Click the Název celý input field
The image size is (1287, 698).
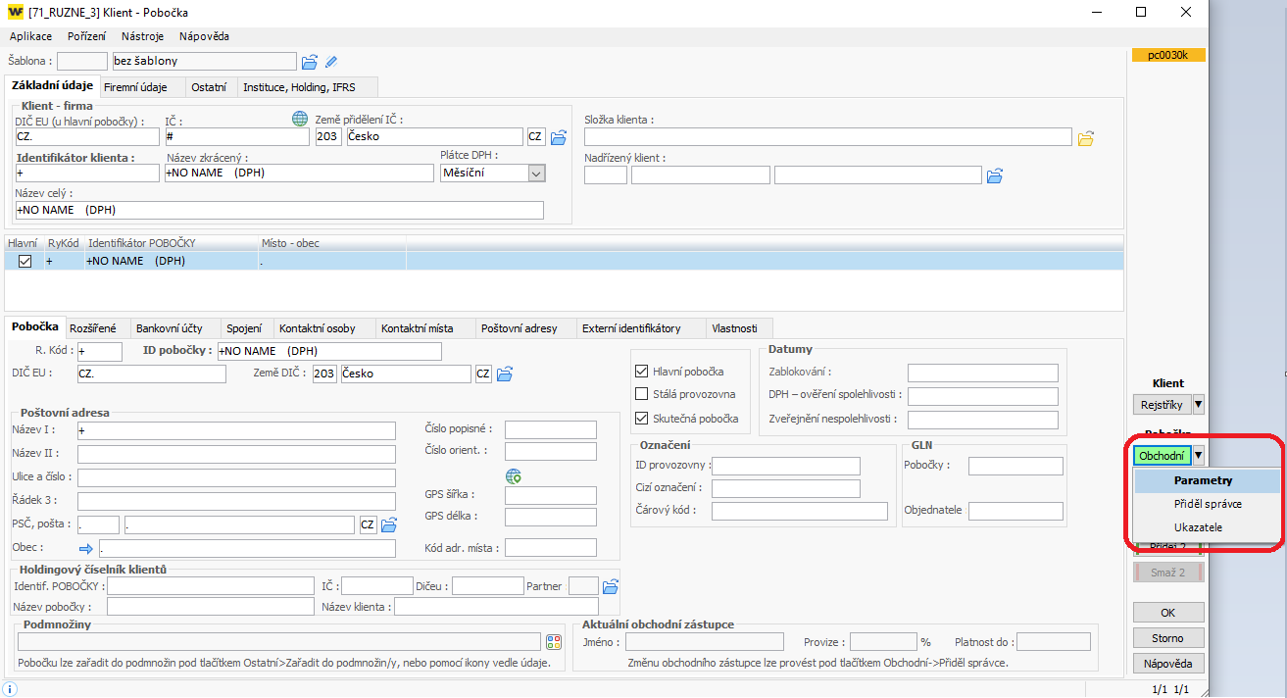coord(279,210)
